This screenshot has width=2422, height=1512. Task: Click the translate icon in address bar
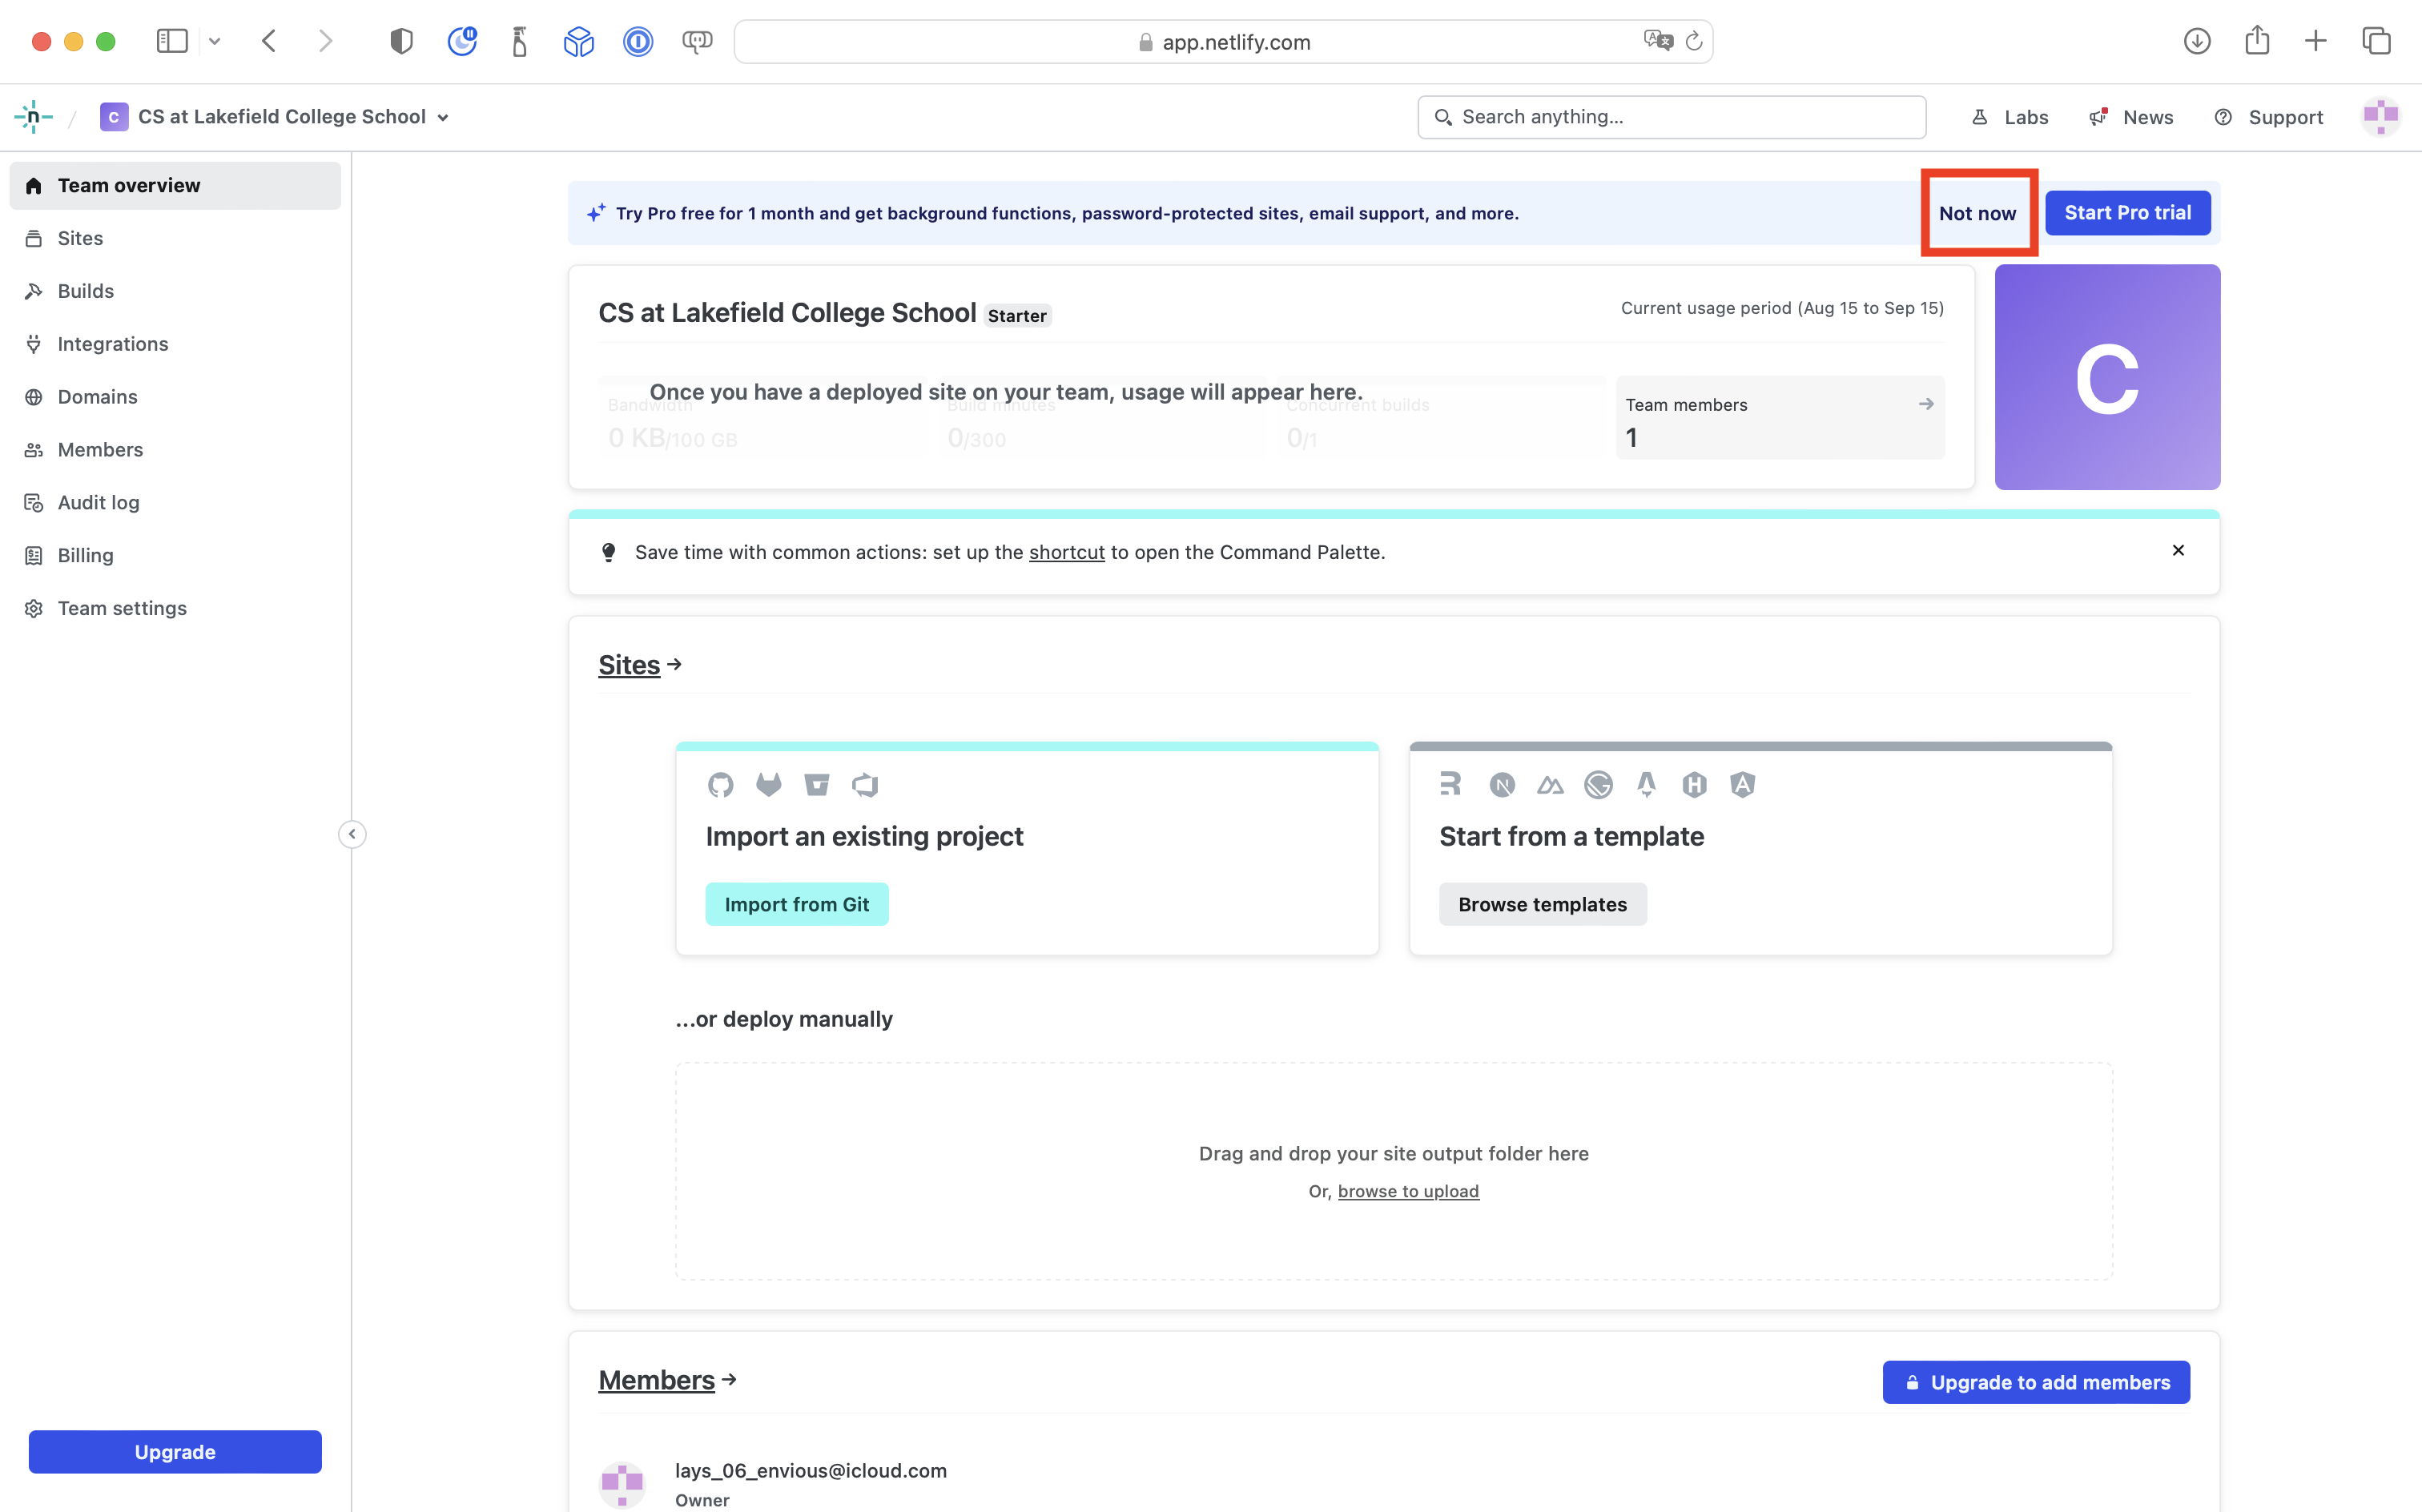pyautogui.click(x=1658, y=41)
